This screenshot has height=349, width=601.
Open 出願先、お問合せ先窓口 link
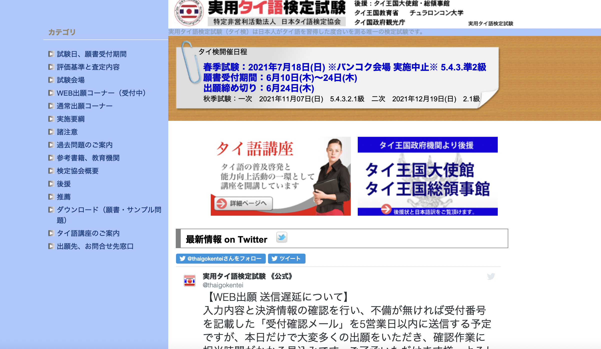(95, 246)
